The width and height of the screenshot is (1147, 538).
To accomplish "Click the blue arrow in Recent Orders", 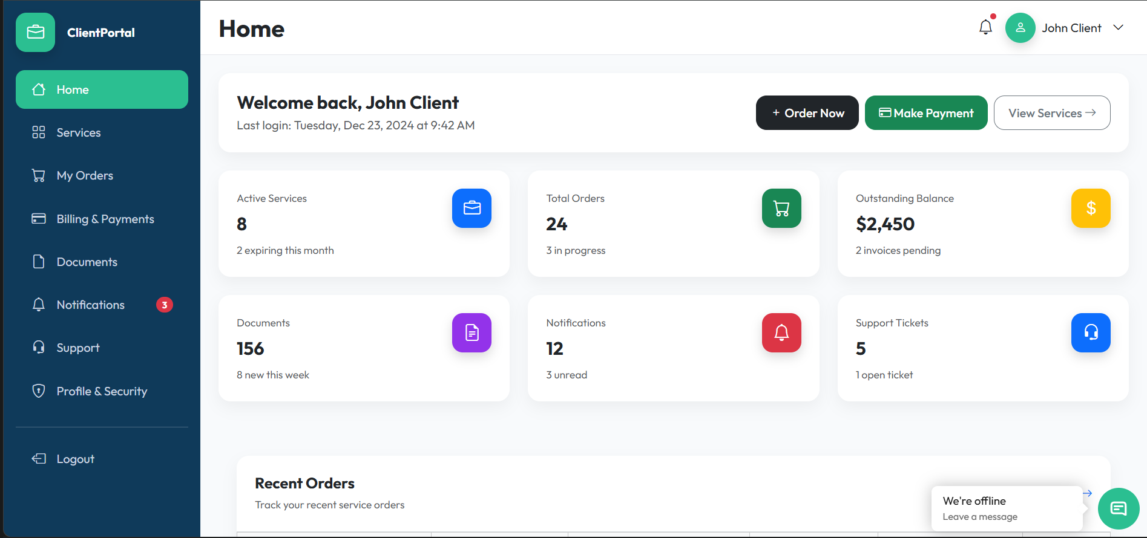I will pyautogui.click(x=1087, y=493).
